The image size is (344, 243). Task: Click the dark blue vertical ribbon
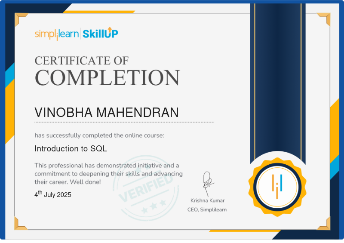click(277, 77)
